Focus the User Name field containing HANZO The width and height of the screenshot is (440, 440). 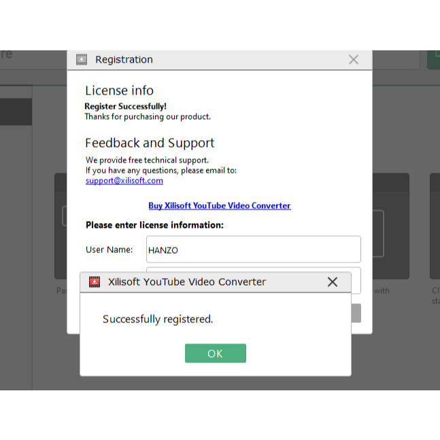(x=253, y=250)
